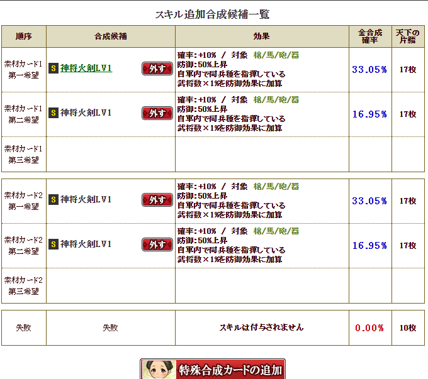Click 素材カード1 第三希望 row label
This screenshot has height=379, width=428.
point(23,155)
